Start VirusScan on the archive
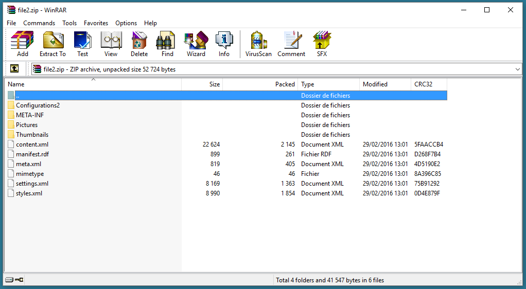Image resolution: width=526 pixels, height=289 pixels. 258,44
